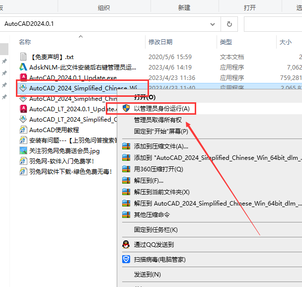Viewport: 302px width, 287px height.
Task: Select AutoCAD_LT_2024.0.1_Update file name
Action: [x=73, y=109]
